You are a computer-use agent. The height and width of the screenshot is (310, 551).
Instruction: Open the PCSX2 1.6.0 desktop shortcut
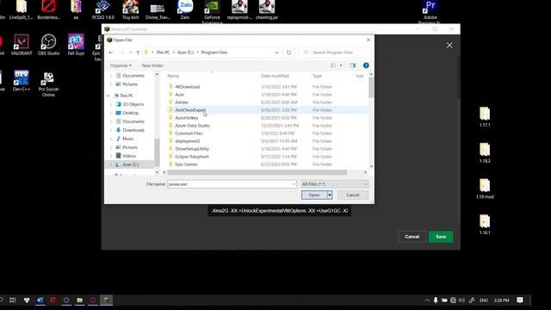(103, 9)
